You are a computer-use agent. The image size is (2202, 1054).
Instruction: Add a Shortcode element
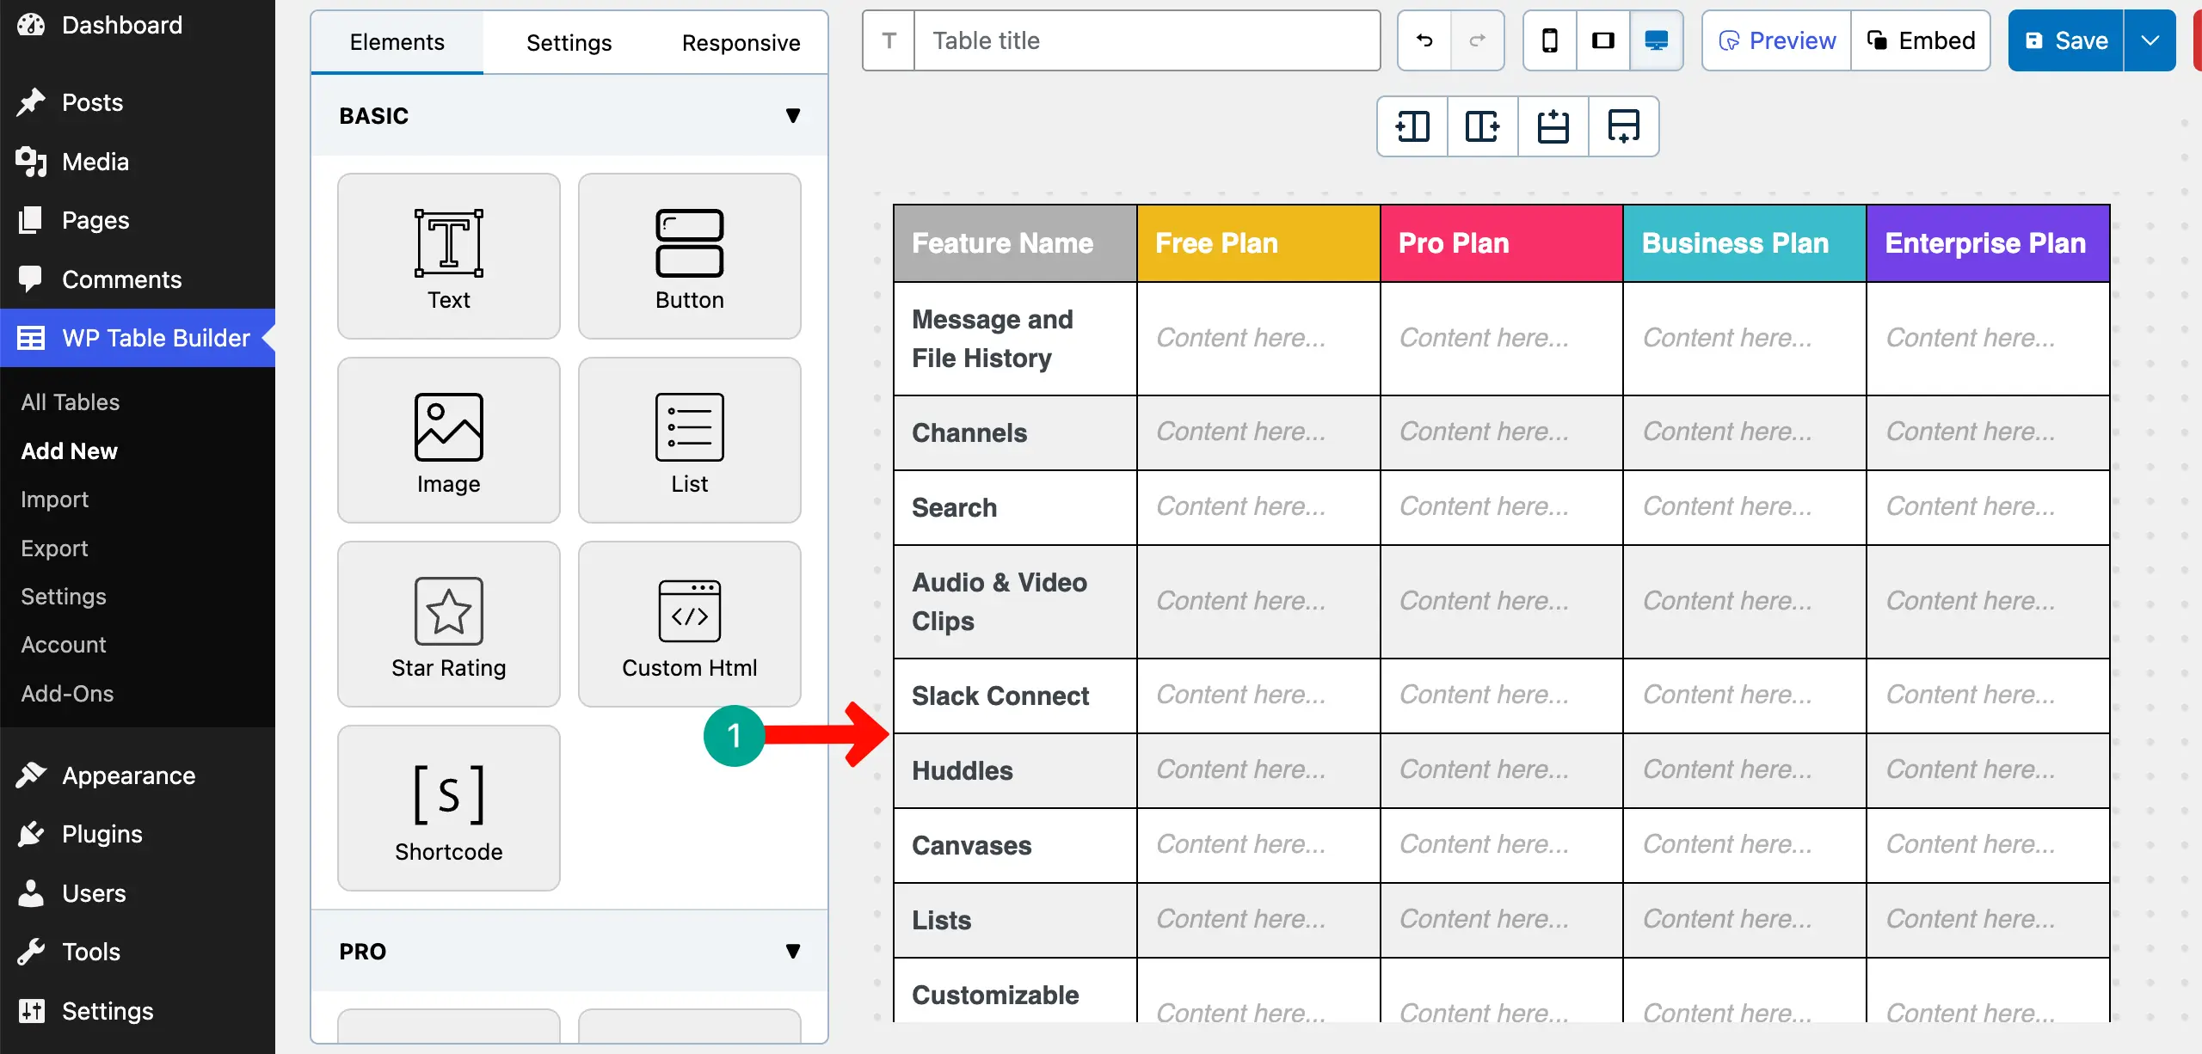tap(448, 807)
